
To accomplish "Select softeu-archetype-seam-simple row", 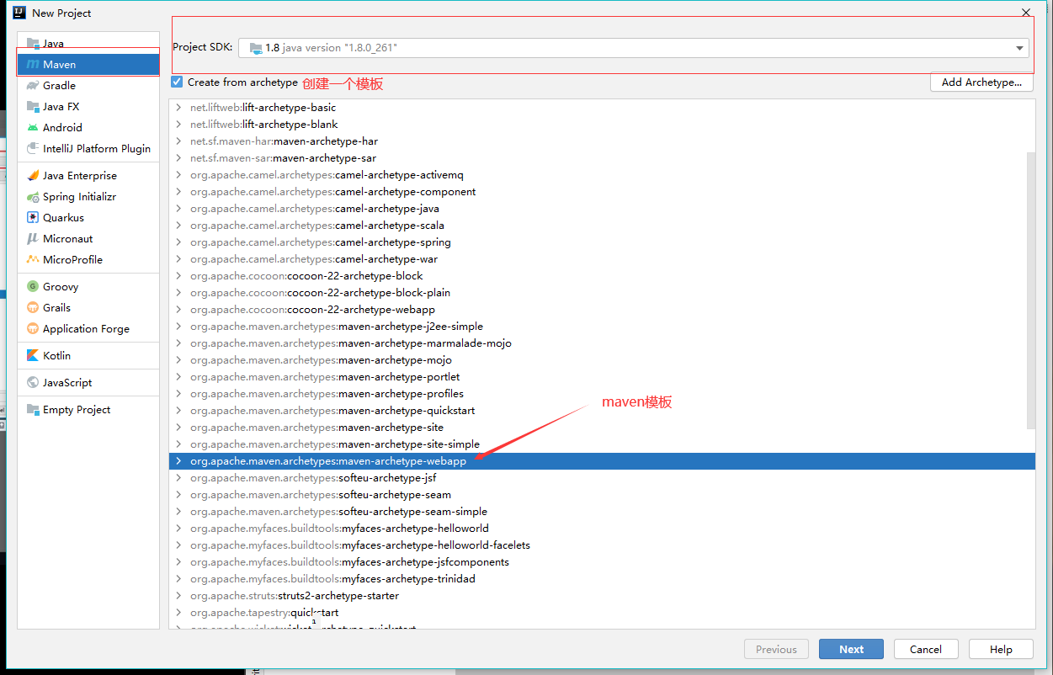I will 602,512.
